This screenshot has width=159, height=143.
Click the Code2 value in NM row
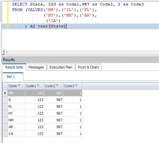(54, 120)
